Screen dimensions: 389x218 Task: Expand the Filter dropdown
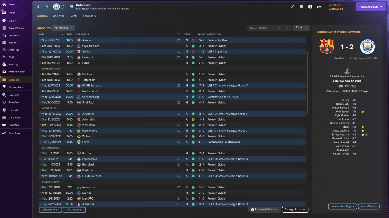point(301,28)
